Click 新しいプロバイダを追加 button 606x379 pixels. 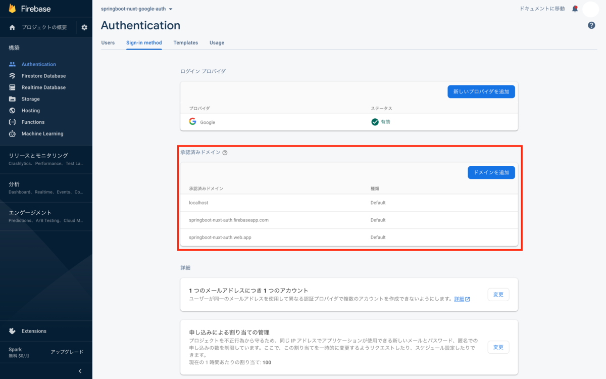481,91
